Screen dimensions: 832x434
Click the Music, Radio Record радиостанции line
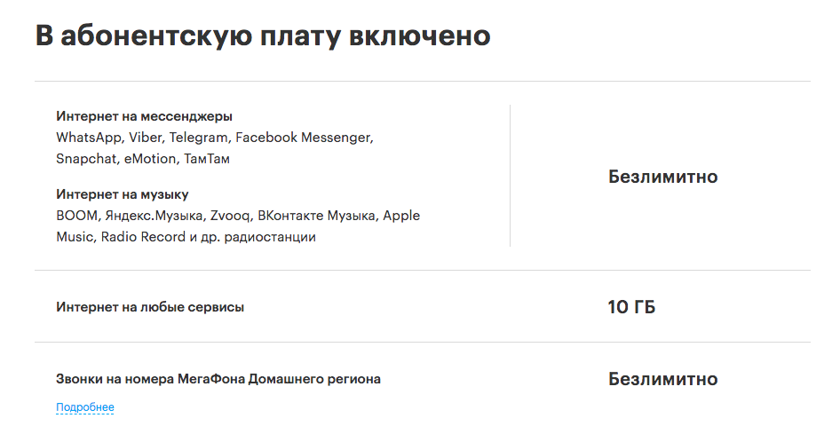click(186, 237)
